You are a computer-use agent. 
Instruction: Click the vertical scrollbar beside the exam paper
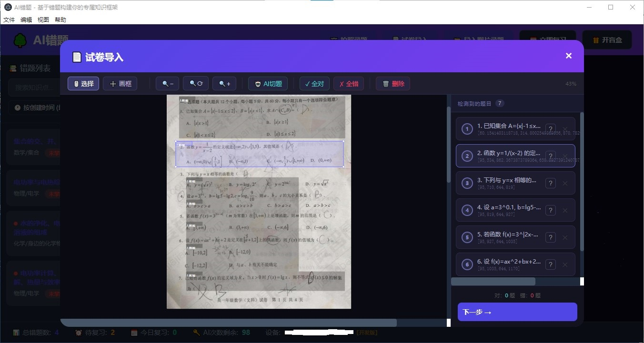448,144
